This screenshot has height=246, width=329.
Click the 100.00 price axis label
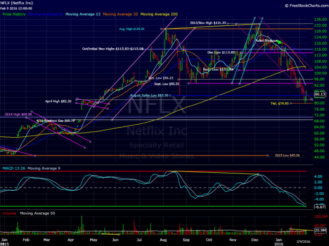click(321, 73)
